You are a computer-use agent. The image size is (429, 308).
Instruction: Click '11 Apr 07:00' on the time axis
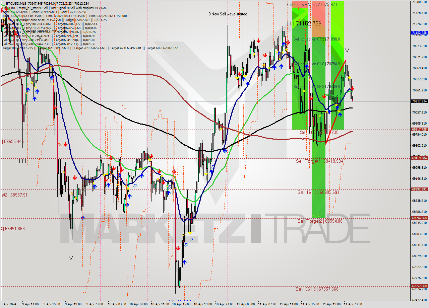(x=267, y=305)
